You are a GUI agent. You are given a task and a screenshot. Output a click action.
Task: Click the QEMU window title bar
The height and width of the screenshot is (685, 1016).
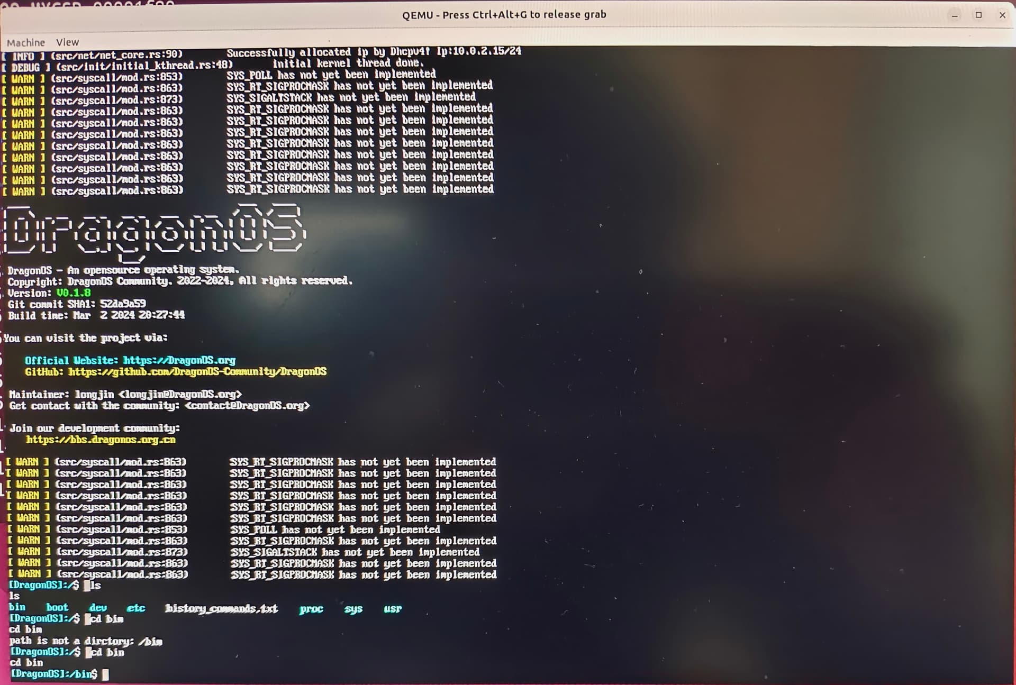click(504, 15)
